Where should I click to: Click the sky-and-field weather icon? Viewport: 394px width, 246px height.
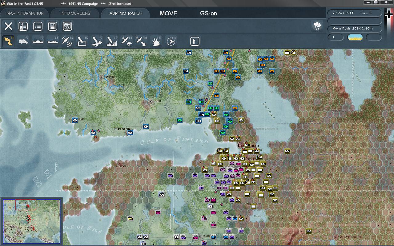click(x=355, y=38)
